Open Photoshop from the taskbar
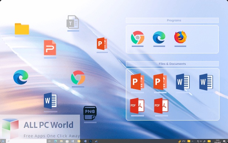This screenshot has width=228, height=143. point(90,141)
